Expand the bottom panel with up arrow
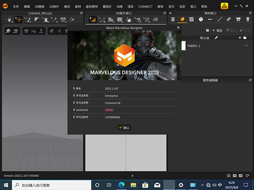254x190 pixels. (132, 175)
